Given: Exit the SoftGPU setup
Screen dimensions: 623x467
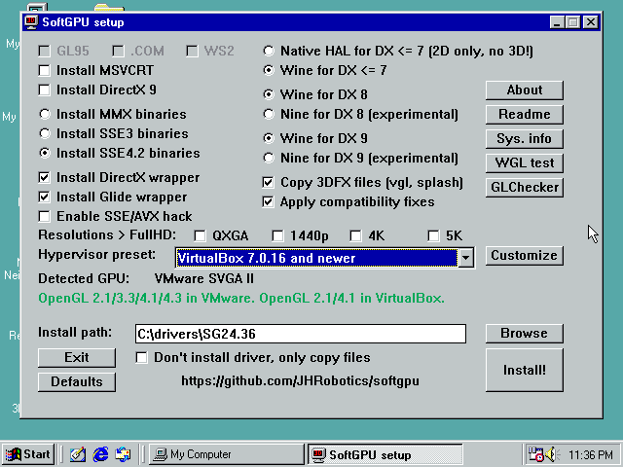Looking at the screenshot, I should coord(77,358).
